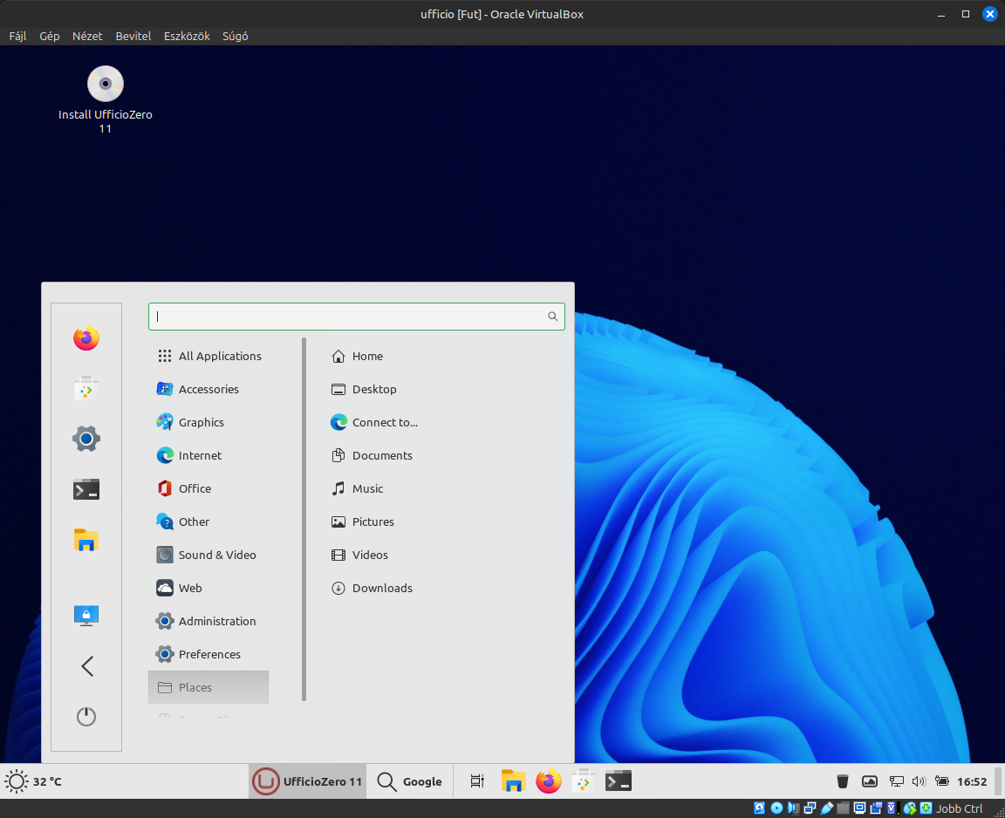Viewport: 1005px width, 818px height.
Task: Click the UfficioZero 11 menu button
Action: click(308, 781)
